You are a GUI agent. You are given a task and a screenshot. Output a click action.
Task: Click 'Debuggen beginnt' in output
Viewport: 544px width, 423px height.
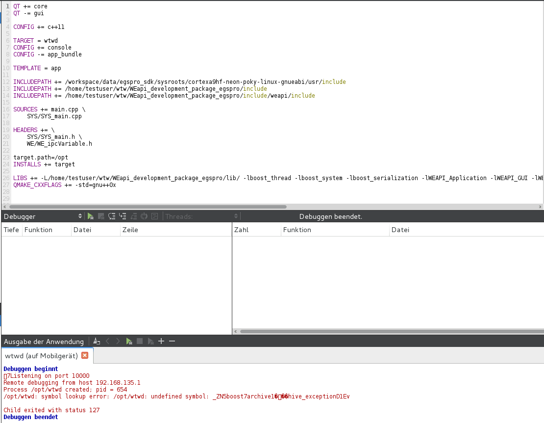30,369
